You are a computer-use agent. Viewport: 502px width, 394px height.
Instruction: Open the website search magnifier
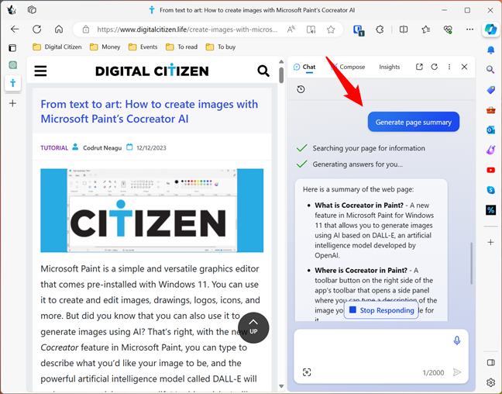click(263, 71)
